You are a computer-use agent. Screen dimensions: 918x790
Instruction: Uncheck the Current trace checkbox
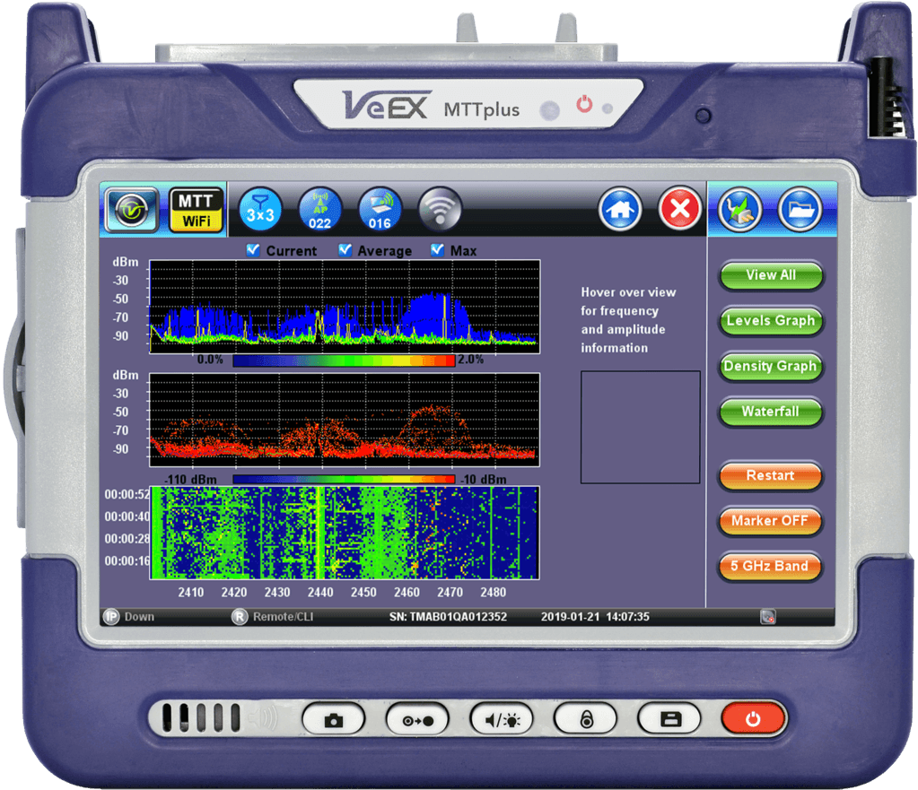[253, 250]
